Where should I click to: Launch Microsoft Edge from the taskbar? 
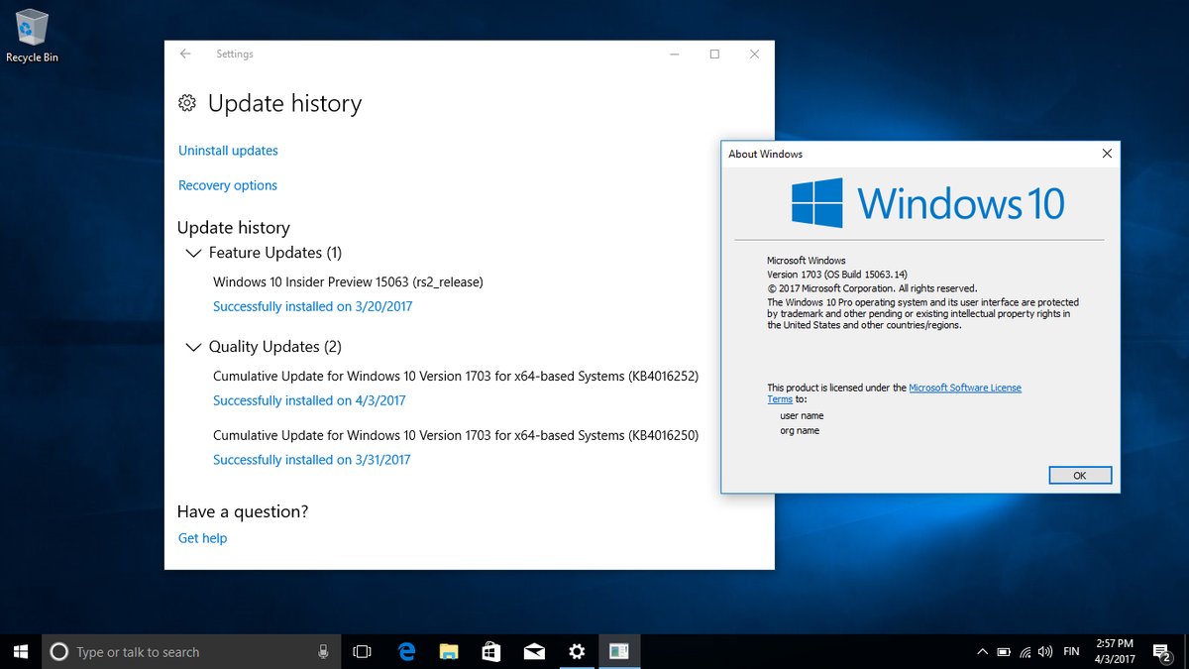[406, 651]
